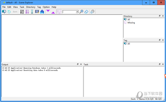Open the Option menu

coord(46,7)
